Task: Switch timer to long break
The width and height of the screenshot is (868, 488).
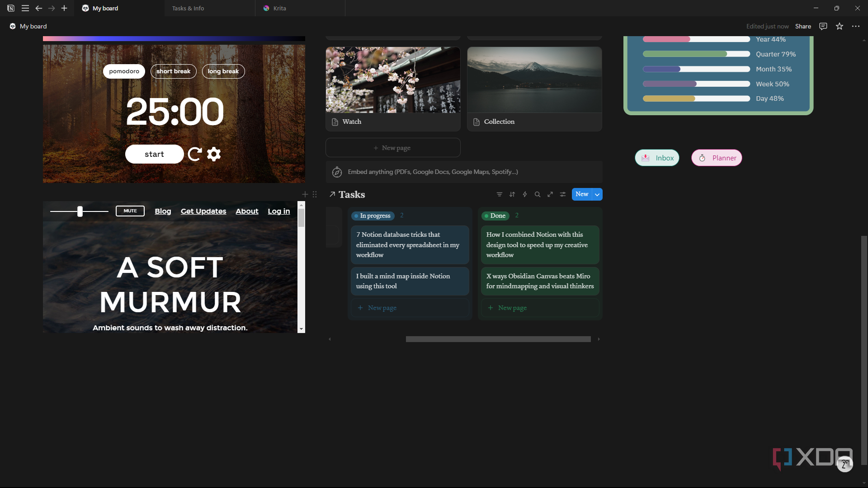Action: pyautogui.click(x=223, y=71)
